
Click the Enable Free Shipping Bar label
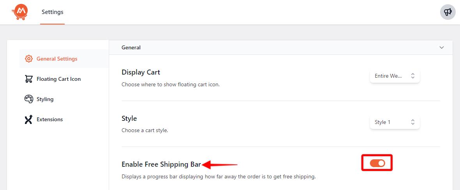pos(161,164)
